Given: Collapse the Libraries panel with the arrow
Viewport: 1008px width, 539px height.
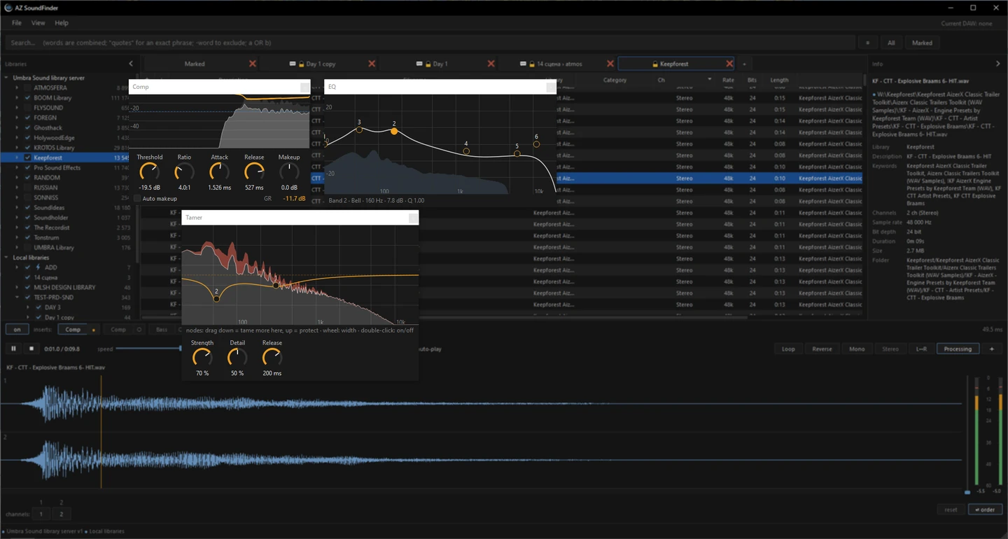Looking at the screenshot, I should [131, 64].
